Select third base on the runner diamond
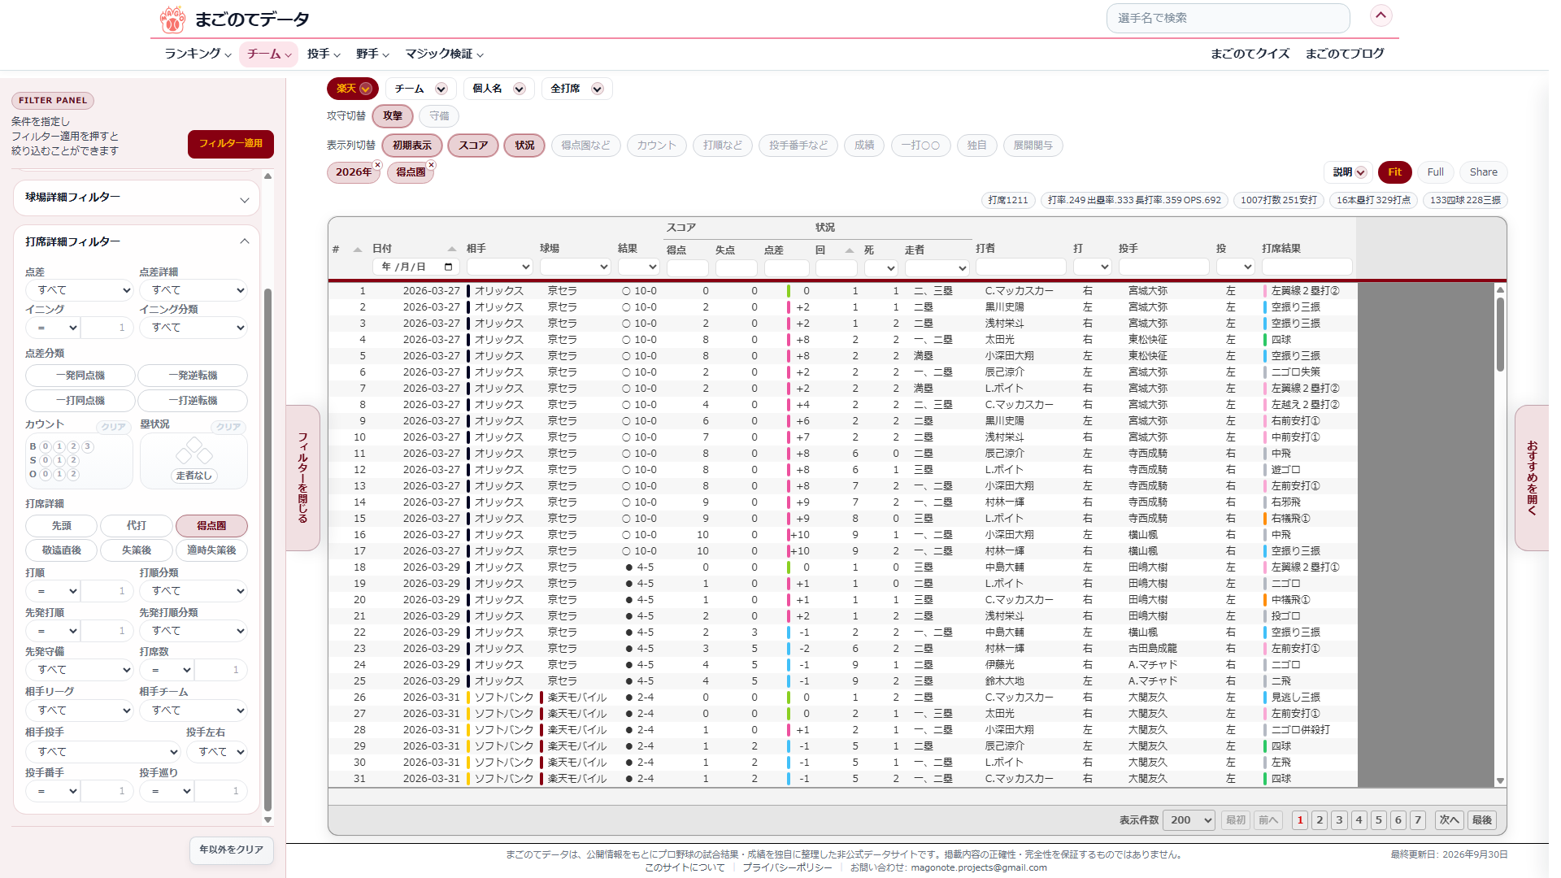The width and height of the screenshot is (1561, 878). click(184, 455)
